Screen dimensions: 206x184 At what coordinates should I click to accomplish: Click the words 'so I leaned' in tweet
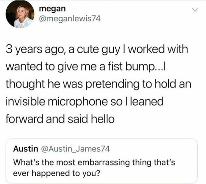137,101
